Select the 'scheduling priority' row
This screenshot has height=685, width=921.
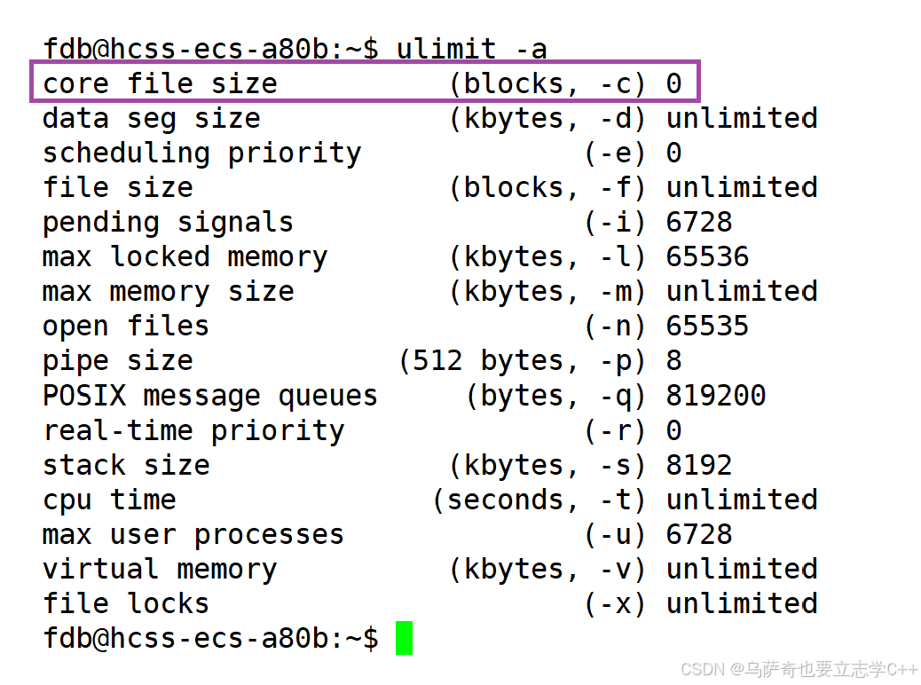(x=362, y=154)
